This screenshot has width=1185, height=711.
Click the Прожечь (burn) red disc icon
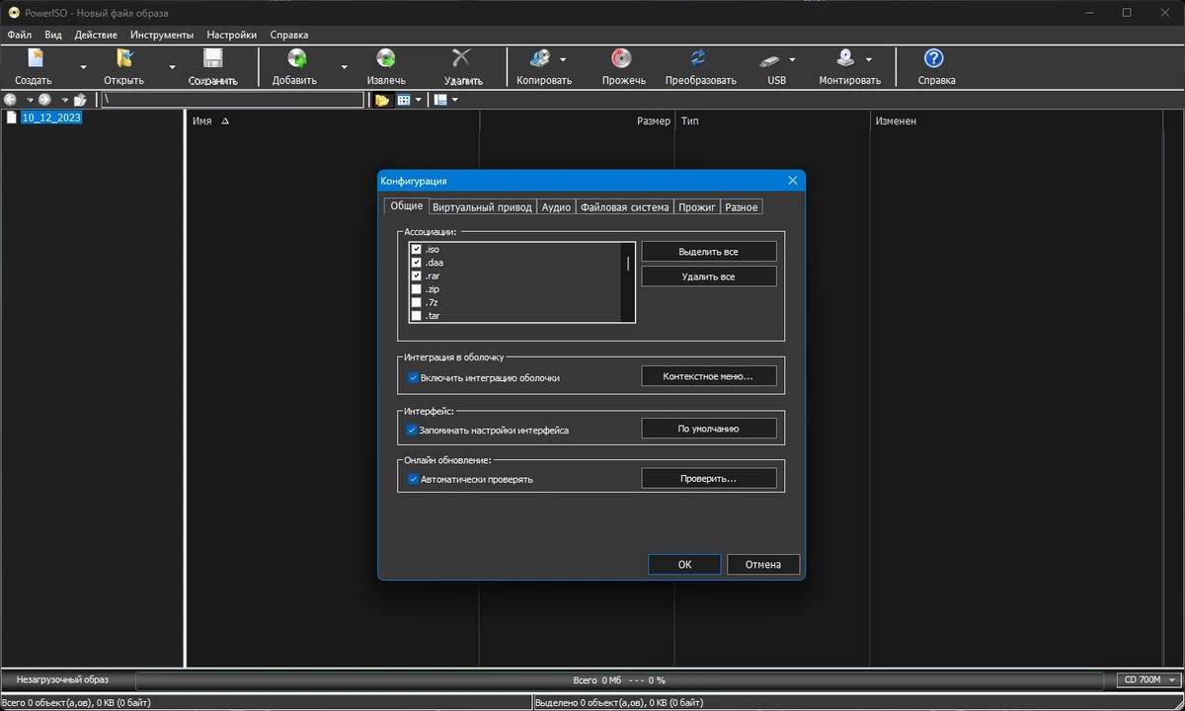pos(622,59)
